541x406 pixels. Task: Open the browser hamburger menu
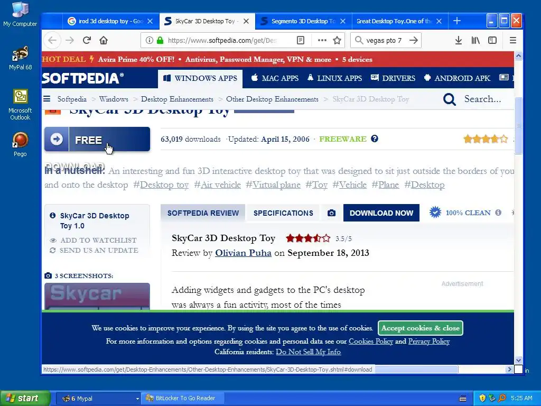click(x=513, y=40)
